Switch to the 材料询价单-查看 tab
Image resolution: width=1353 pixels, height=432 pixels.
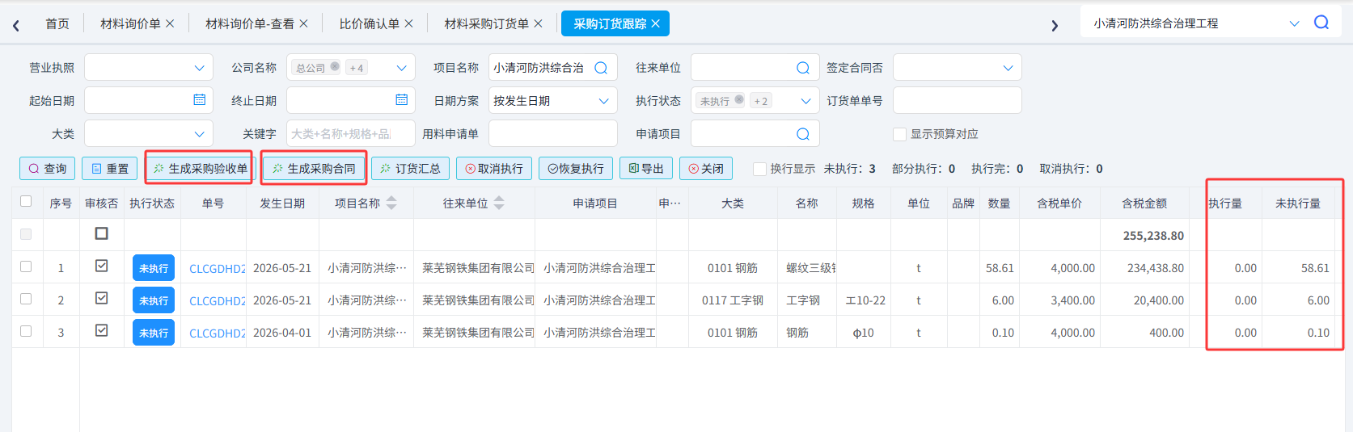tap(250, 23)
